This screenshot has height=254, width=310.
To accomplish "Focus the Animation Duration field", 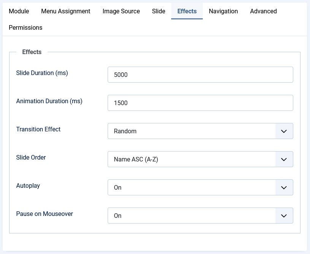I will point(200,103).
